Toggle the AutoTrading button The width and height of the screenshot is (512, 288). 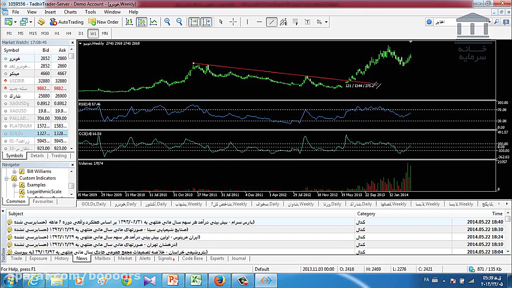coord(66,22)
